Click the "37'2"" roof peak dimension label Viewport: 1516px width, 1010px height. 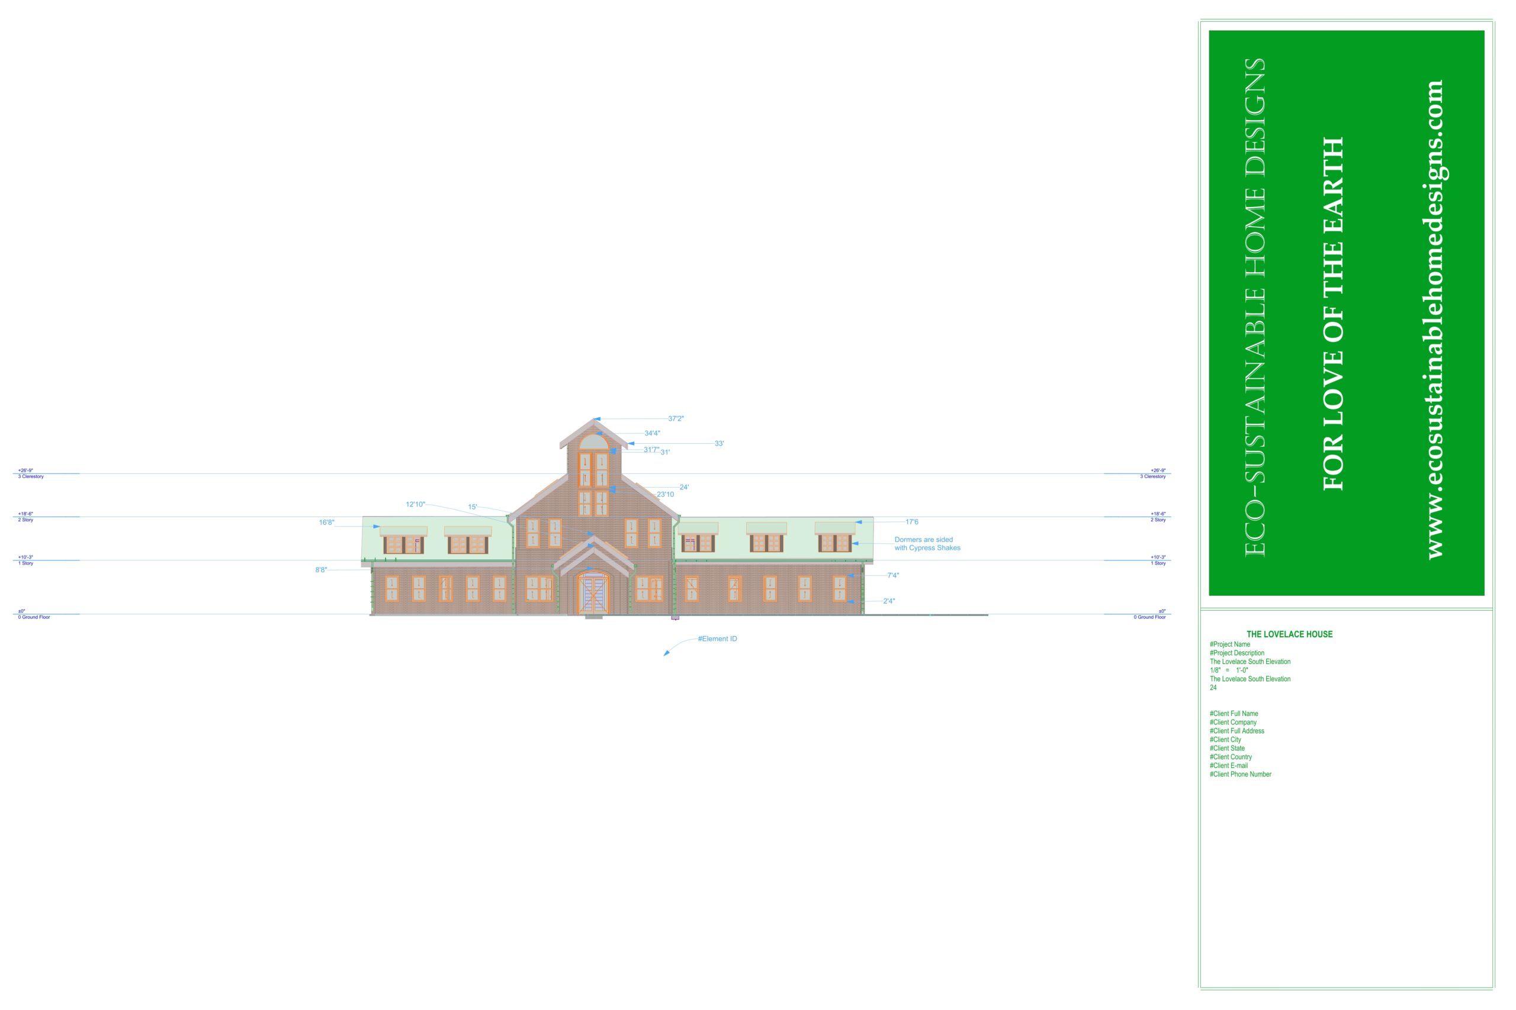click(676, 419)
